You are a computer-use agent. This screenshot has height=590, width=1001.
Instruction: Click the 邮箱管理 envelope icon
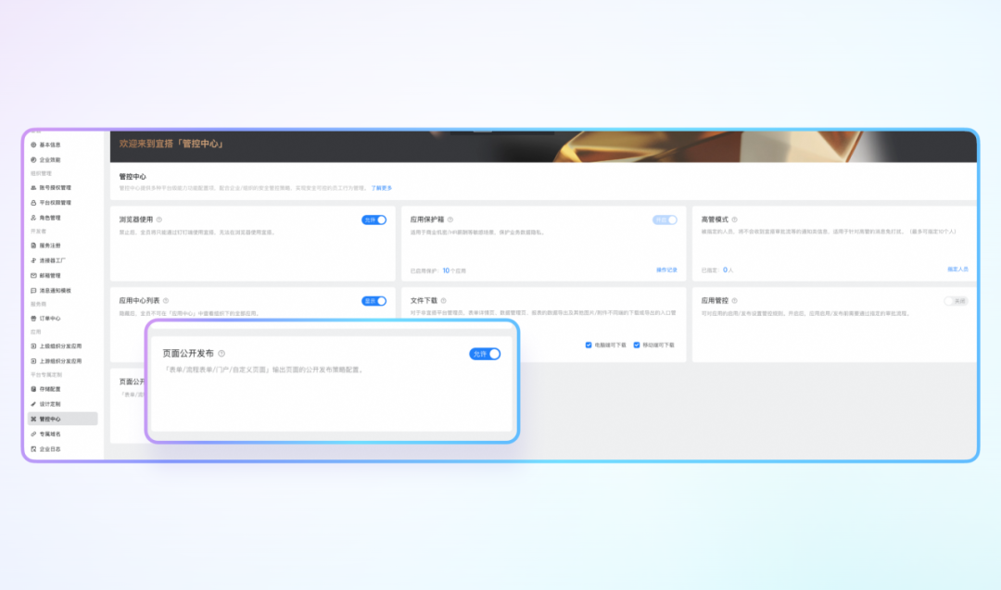coord(33,276)
